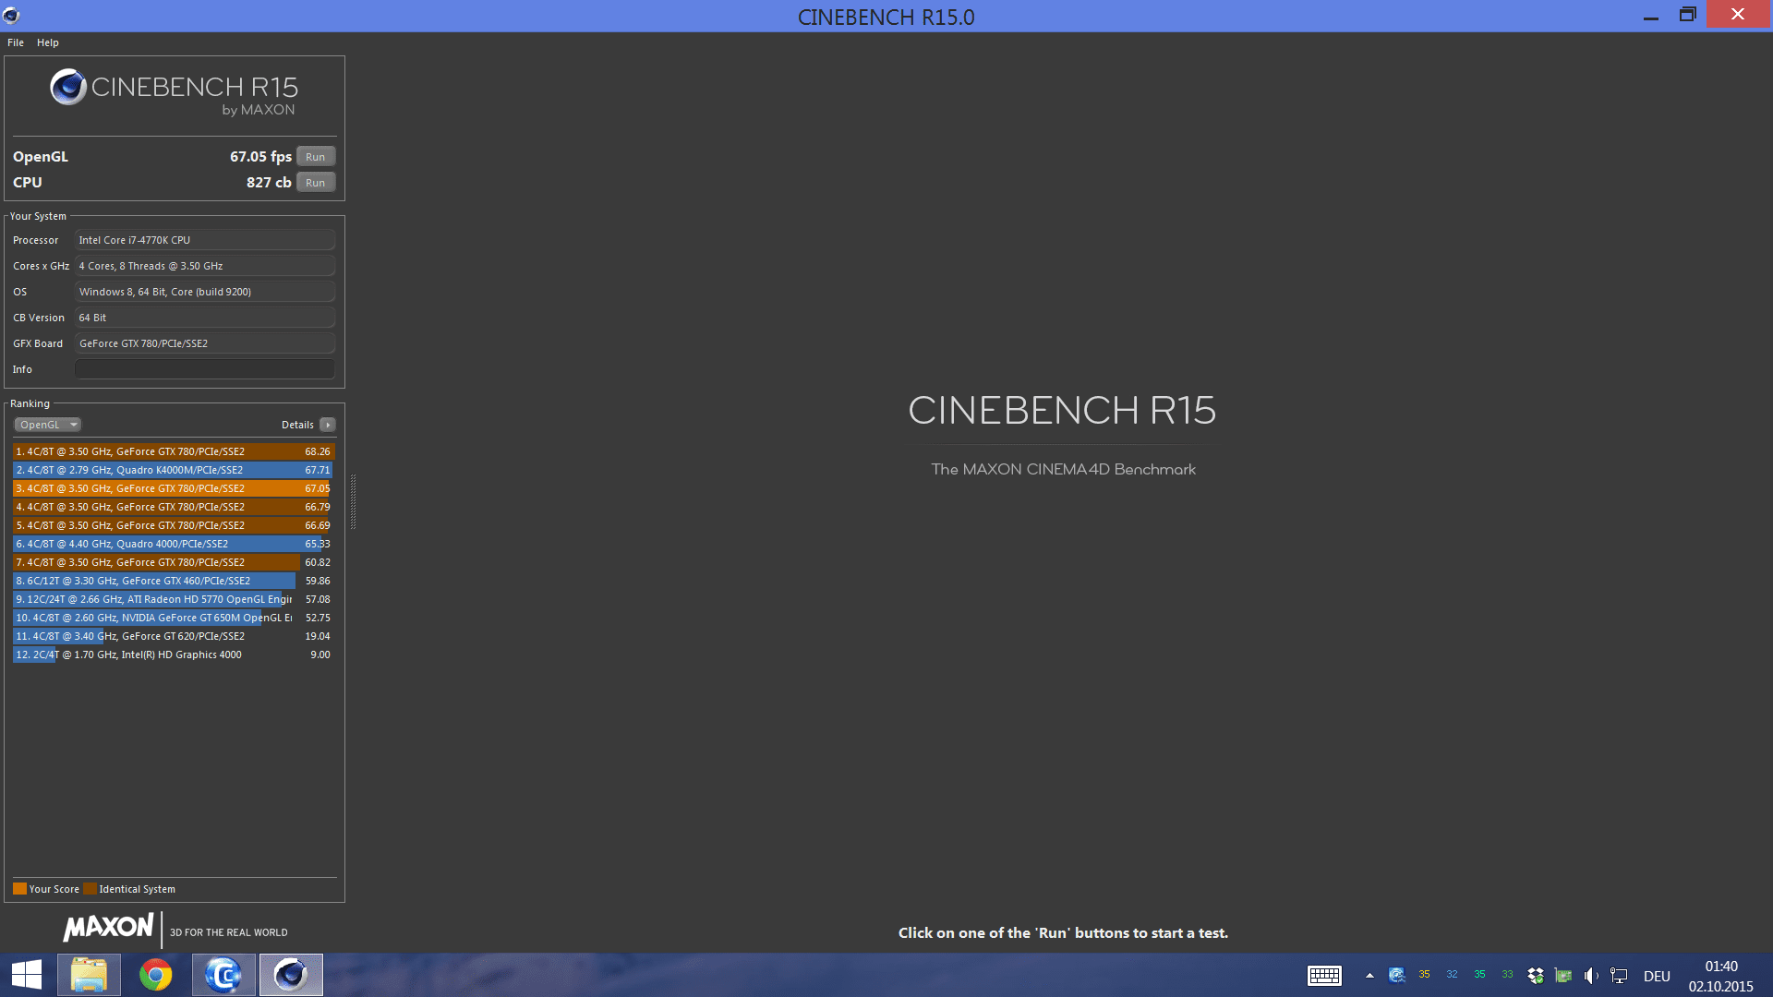Screen dimensions: 1773x997
Task: Click the Info text field
Action: click(204, 369)
